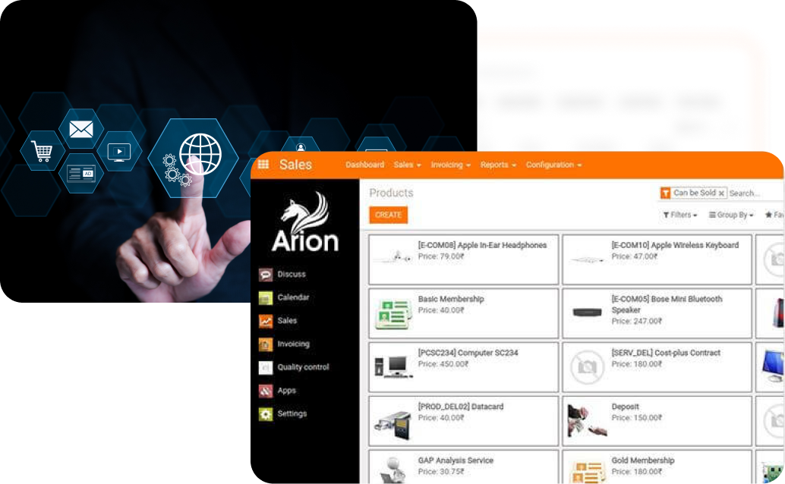Open the Invoicing app icon in sidebar
Viewport: 785px width, 484px height.
(266, 344)
